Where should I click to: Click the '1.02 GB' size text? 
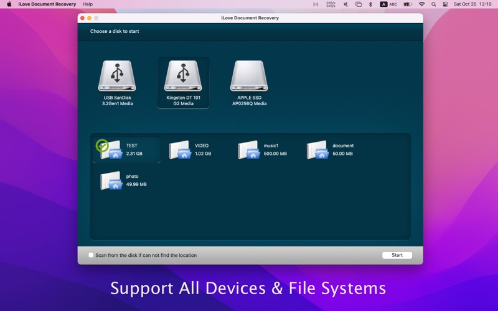point(203,154)
